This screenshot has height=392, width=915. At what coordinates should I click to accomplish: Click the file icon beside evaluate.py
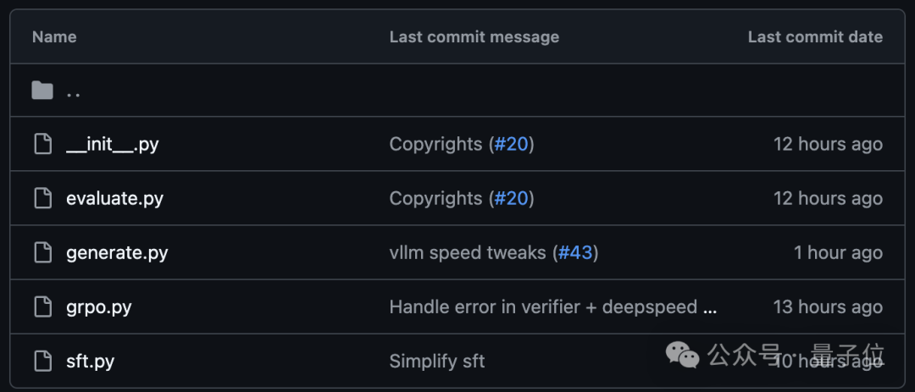pyautogui.click(x=42, y=198)
